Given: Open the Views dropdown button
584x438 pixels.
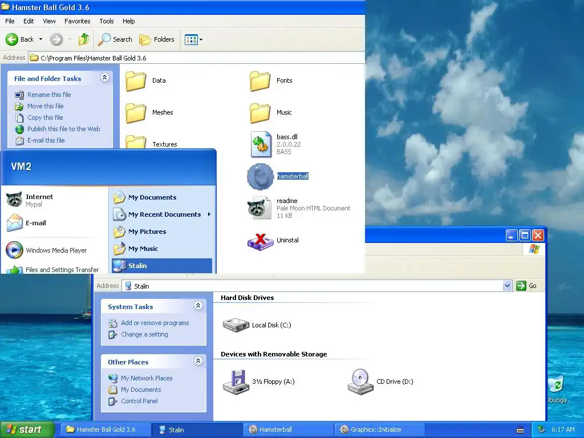Looking at the screenshot, I should pyautogui.click(x=194, y=39).
